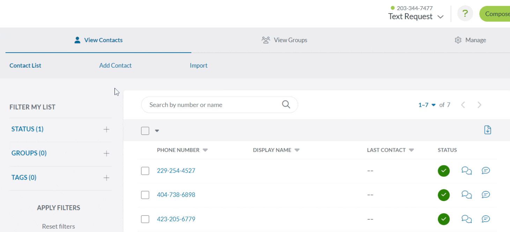Click the Compose button
Image resolution: width=510 pixels, height=232 pixels.
(x=499, y=14)
